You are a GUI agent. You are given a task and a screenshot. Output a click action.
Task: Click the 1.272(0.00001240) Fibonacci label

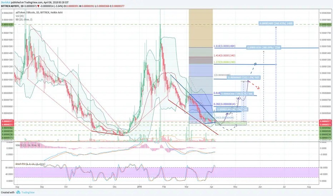[224, 62]
